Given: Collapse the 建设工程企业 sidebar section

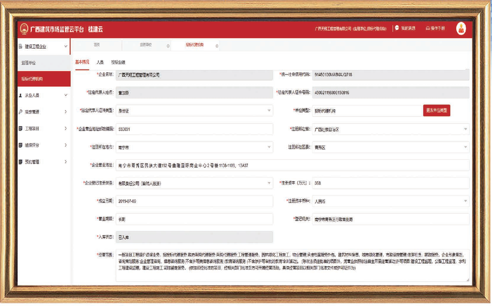Looking at the screenshot, I should point(65,46).
